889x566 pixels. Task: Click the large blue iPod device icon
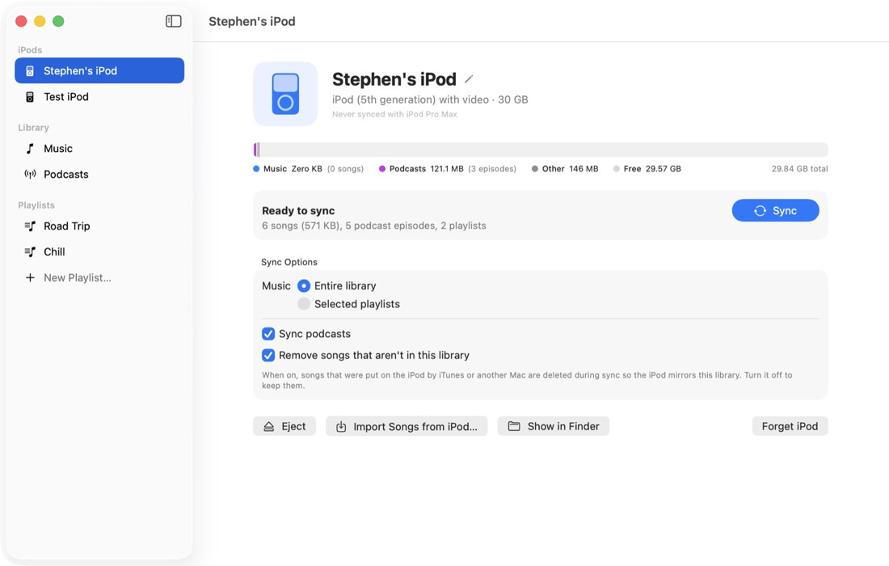click(x=285, y=94)
